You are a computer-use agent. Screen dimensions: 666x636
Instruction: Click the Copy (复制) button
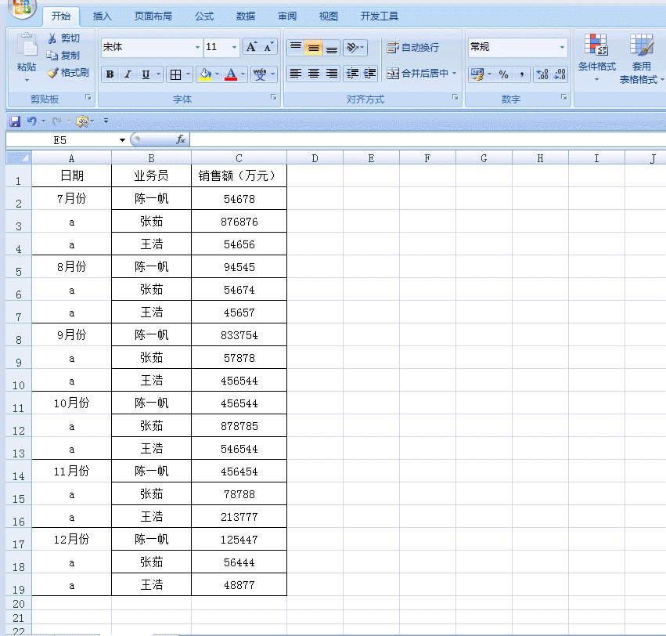[x=63, y=56]
